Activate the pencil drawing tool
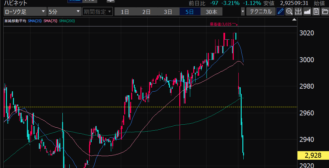Image resolution: width=329 pixels, height=168 pixels. coord(281,12)
